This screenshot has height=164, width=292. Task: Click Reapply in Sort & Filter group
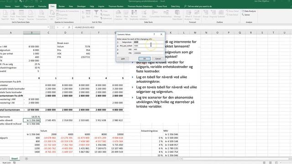click(105, 15)
